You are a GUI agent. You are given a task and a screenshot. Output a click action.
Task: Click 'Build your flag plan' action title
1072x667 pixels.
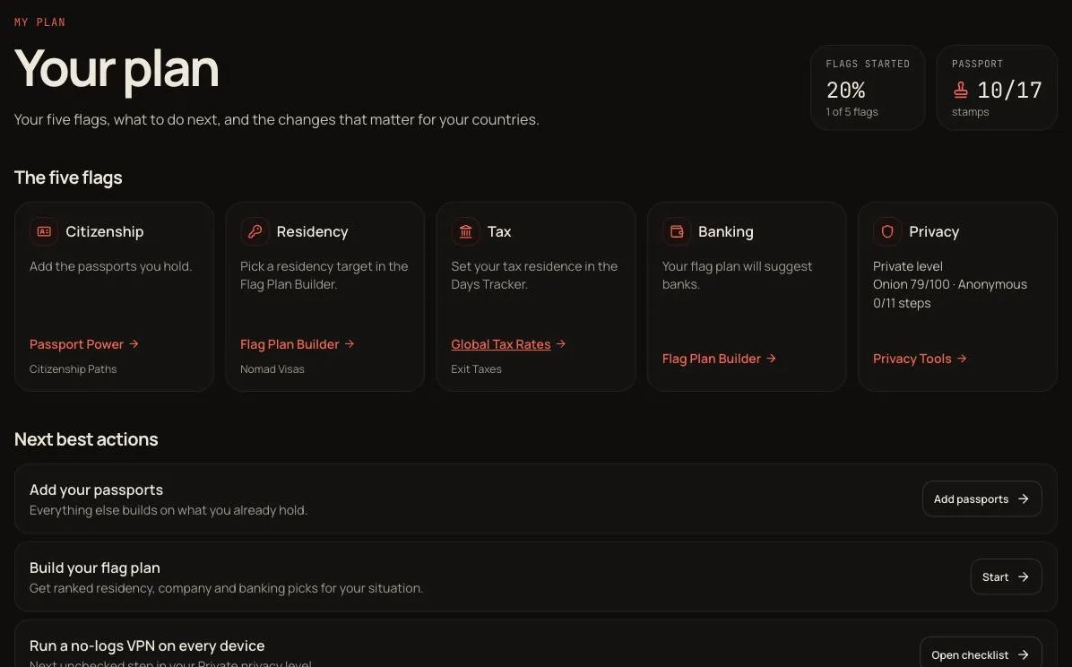coord(95,567)
